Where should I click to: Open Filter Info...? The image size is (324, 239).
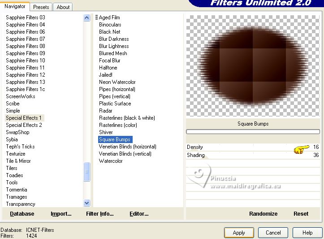[100, 213]
